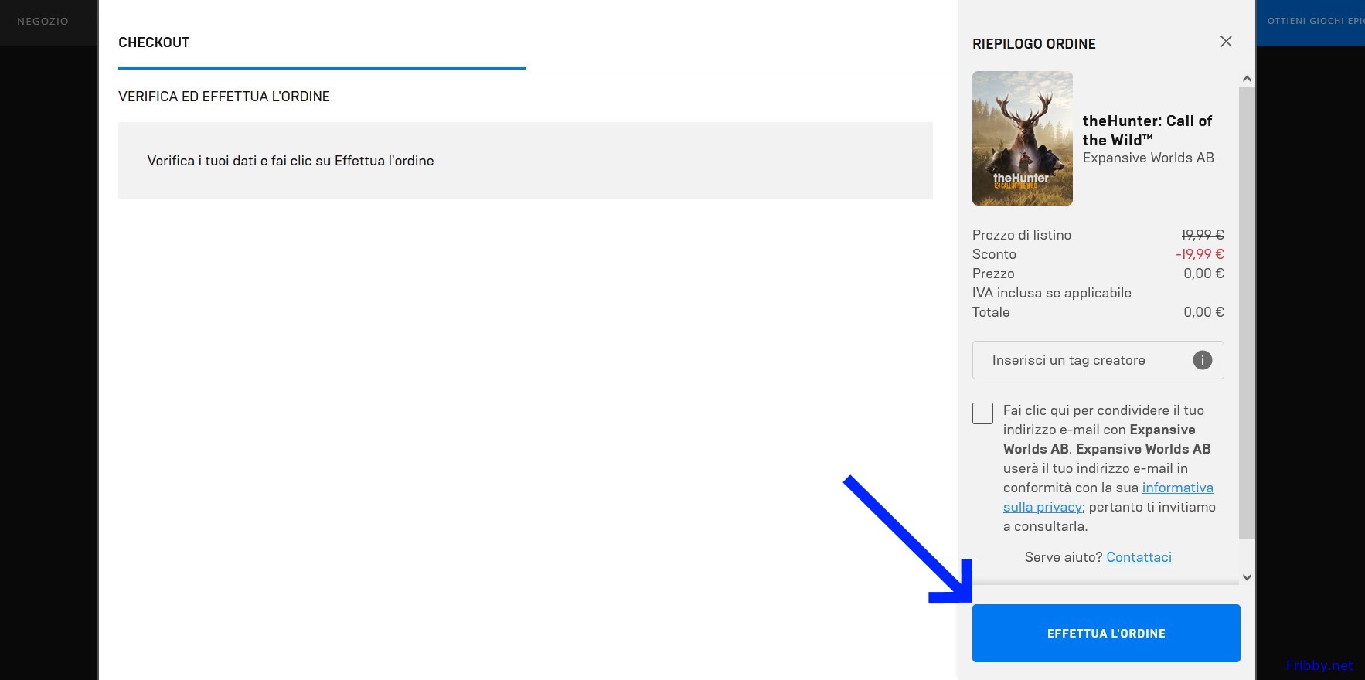Click the 'Verifica i tuoi dati' message box
The width and height of the screenshot is (1365, 680).
525,161
